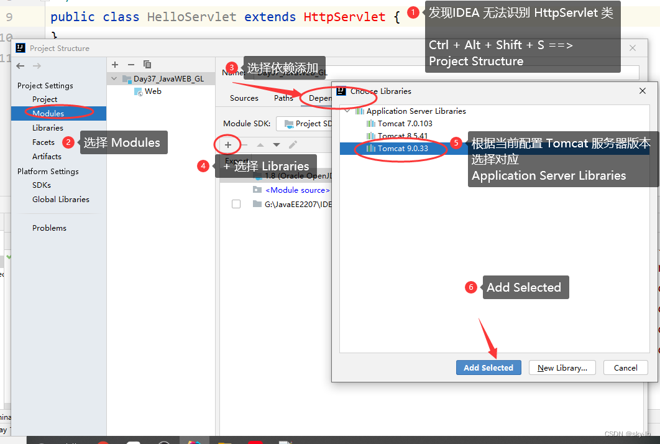Click the IntelliJ logo in the Project Structure title

tap(21, 48)
